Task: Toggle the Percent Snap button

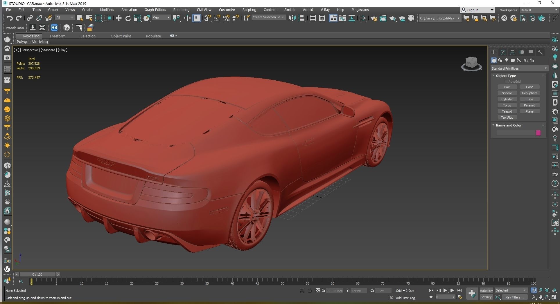Action: tap(226, 18)
